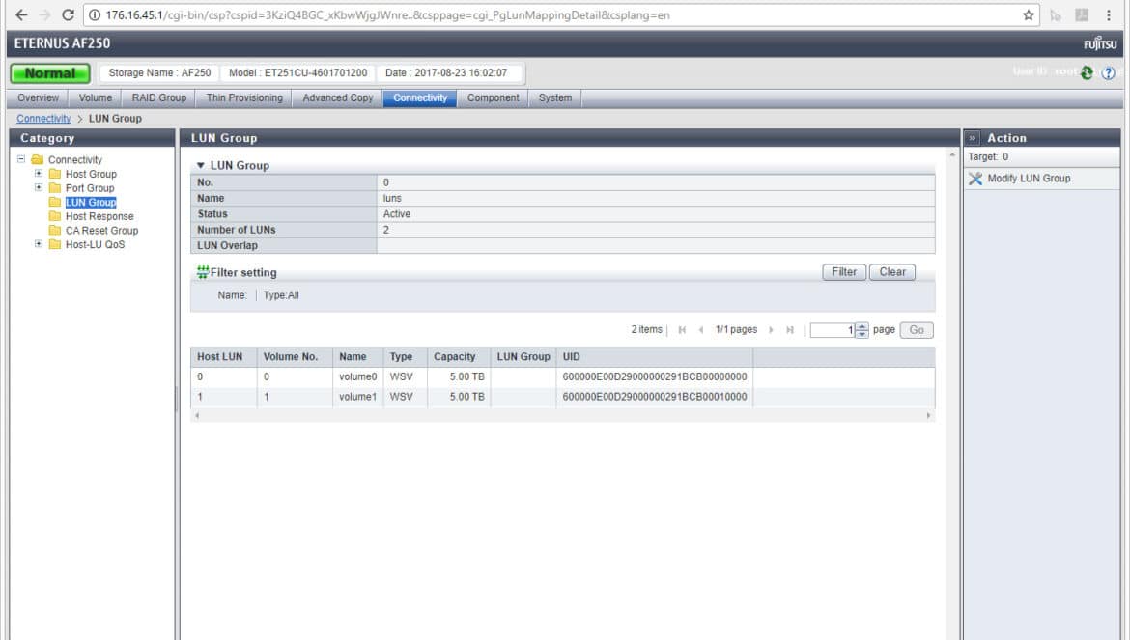Click the site info icon in address bar
This screenshot has height=640, width=1130.
click(94, 15)
